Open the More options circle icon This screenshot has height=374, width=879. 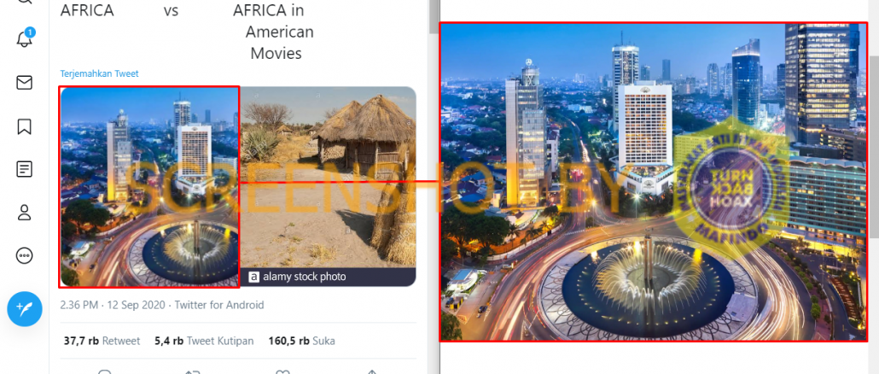(x=24, y=255)
